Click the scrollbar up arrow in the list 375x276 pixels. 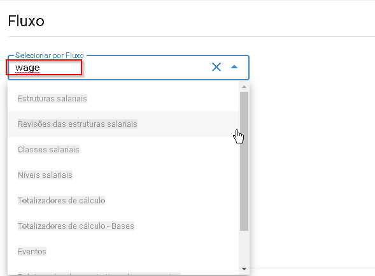244,87
